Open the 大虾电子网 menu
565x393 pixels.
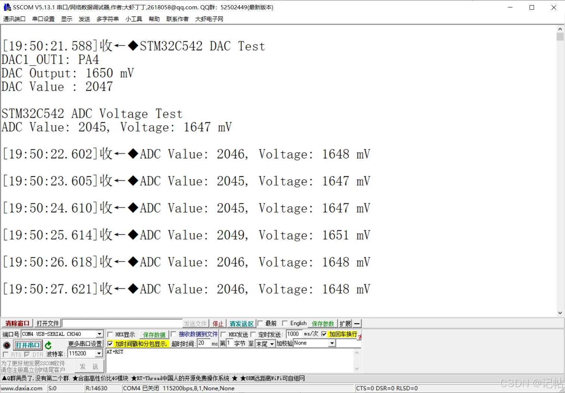[209, 19]
